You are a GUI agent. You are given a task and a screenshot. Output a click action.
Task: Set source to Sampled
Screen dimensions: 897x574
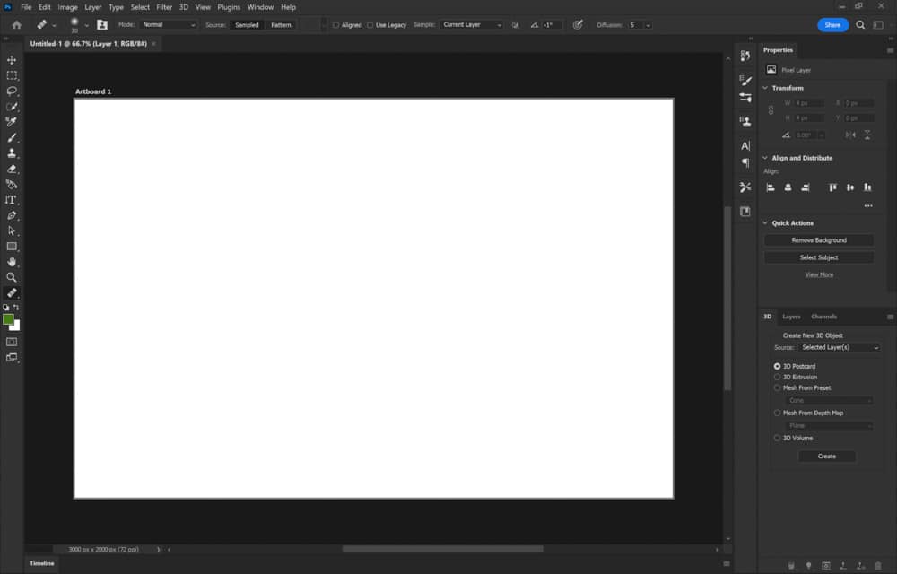coord(247,25)
